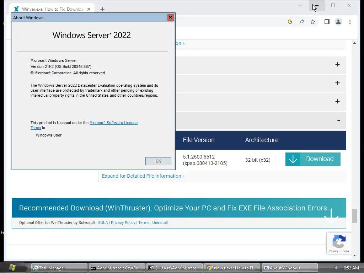364x273 pixels.
Task: Switch to Chrome Winver.exe taskbar item
Action: tap(232, 268)
